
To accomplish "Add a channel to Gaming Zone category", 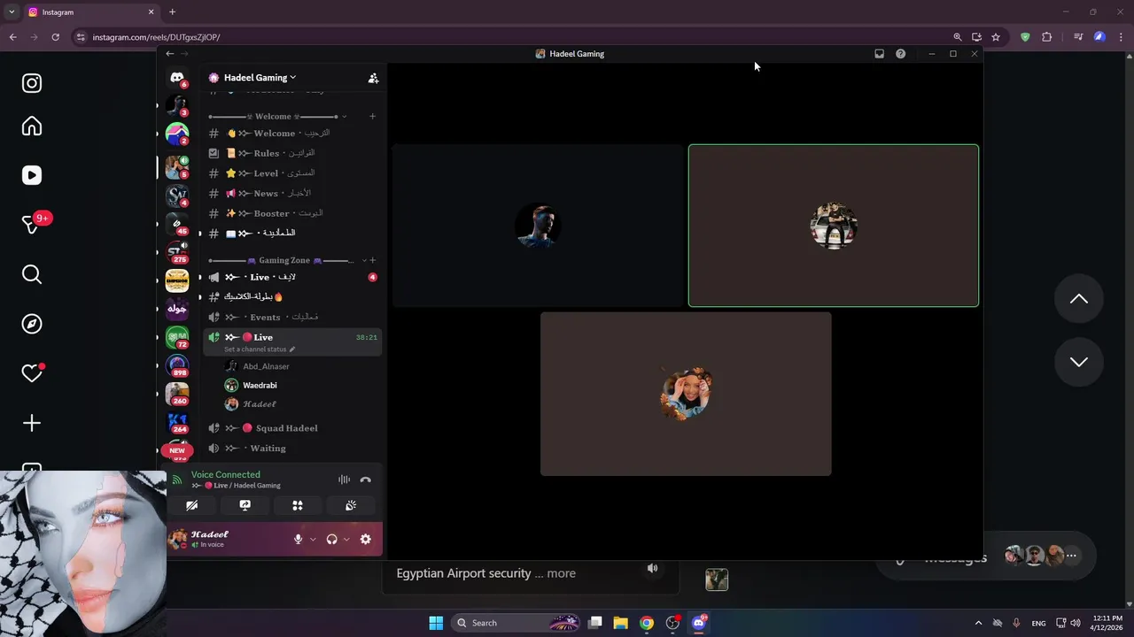I will click(372, 260).
